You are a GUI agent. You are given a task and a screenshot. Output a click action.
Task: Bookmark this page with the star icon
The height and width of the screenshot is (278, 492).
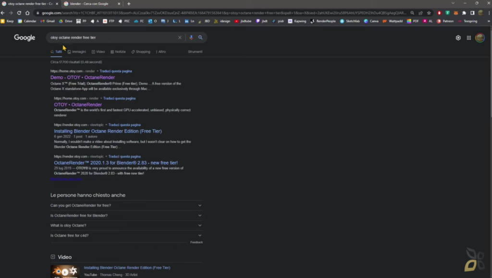point(429,13)
